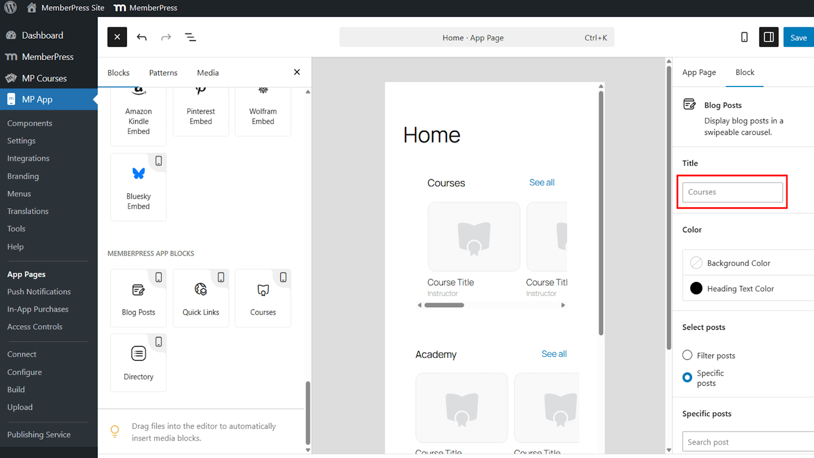Insert the Quick Links app block
The width and height of the screenshot is (814, 458).
pyautogui.click(x=200, y=298)
